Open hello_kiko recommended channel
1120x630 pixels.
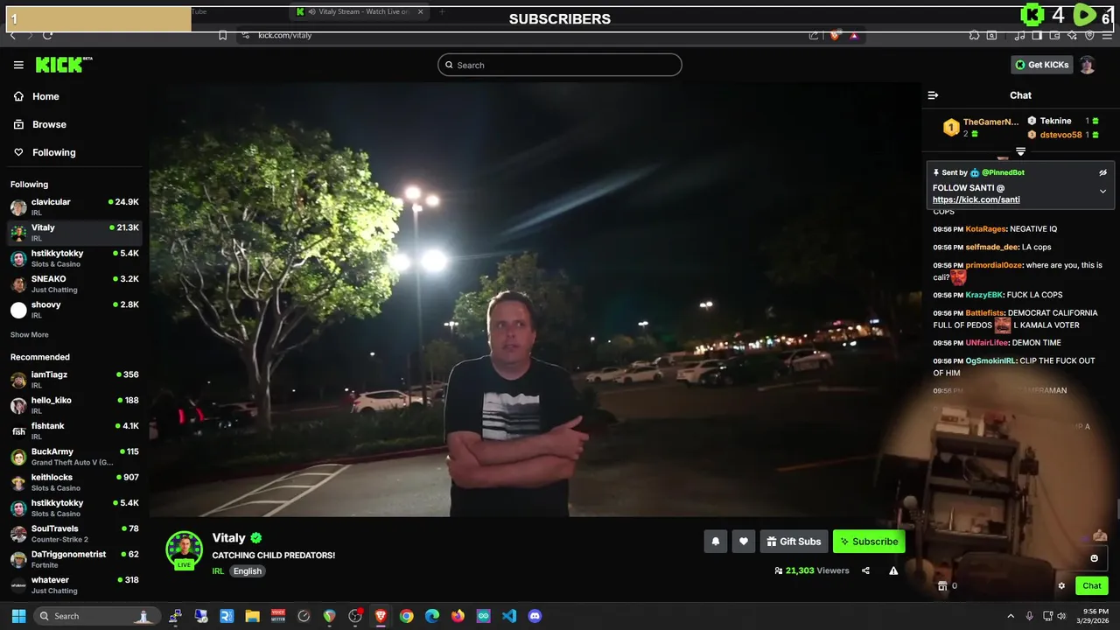point(74,405)
